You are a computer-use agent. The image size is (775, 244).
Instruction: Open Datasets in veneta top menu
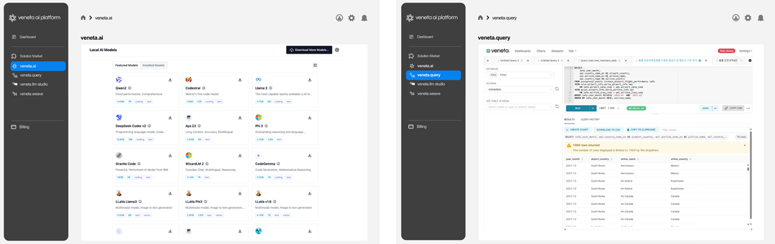pos(557,50)
